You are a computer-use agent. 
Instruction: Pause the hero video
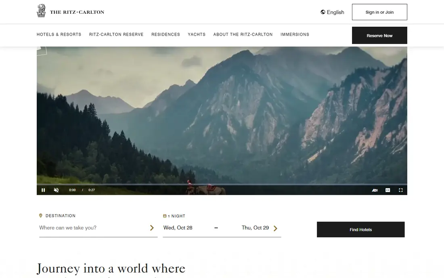click(43, 190)
